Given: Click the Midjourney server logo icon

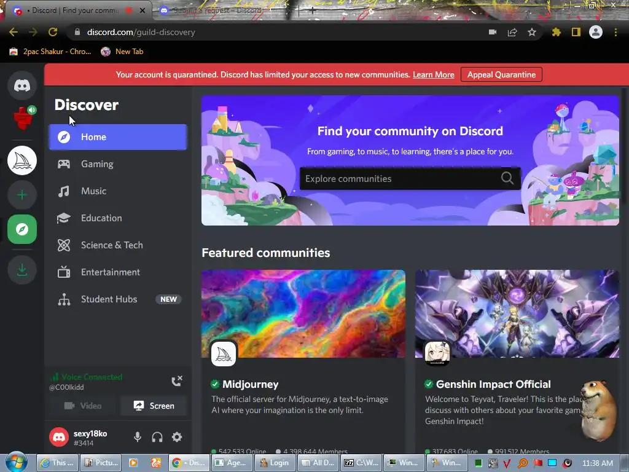Looking at the screenshot, I should (224, 353).
